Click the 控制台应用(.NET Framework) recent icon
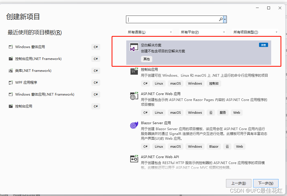 coord(11,59)
